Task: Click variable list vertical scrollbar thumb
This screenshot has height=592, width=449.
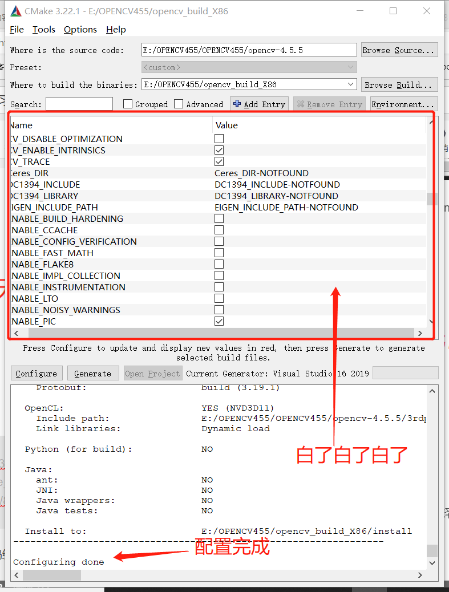Action: tap(431, 198)
